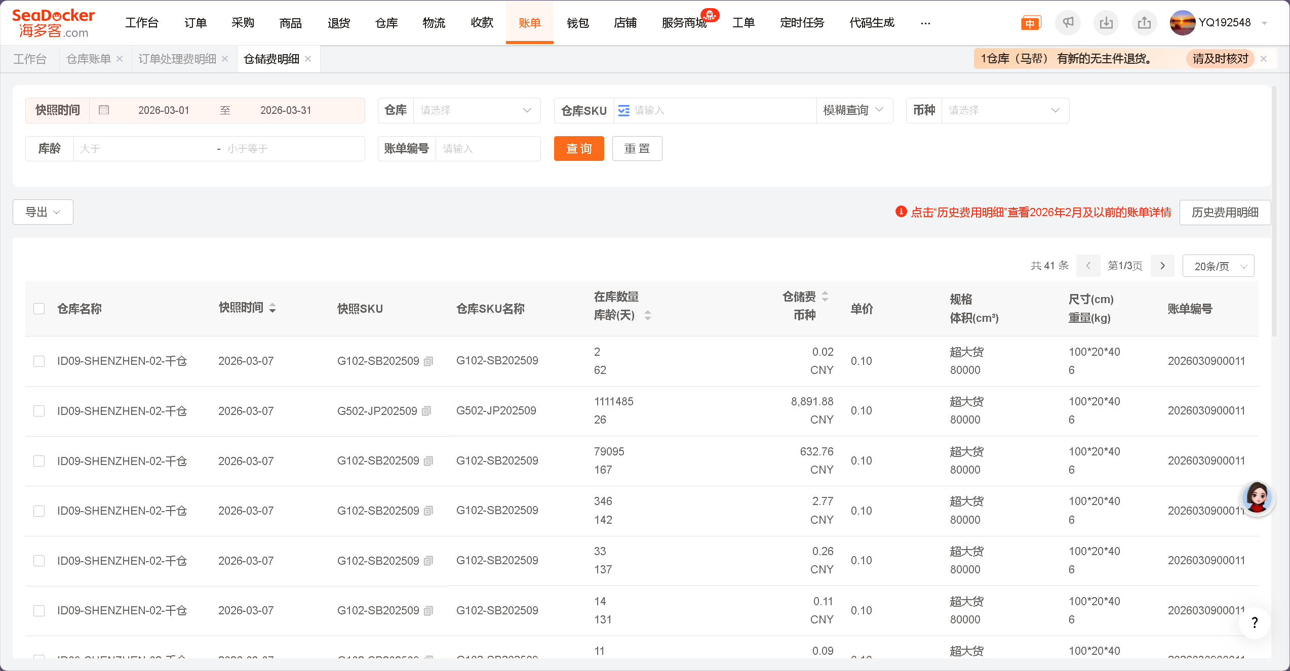
Task: Copy SKU G502-JP202509 with copy icon
Action: pos(426,411)
